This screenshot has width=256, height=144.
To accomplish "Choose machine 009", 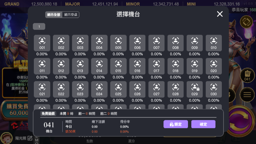I will pyautogui.click(x=195, y=43).
